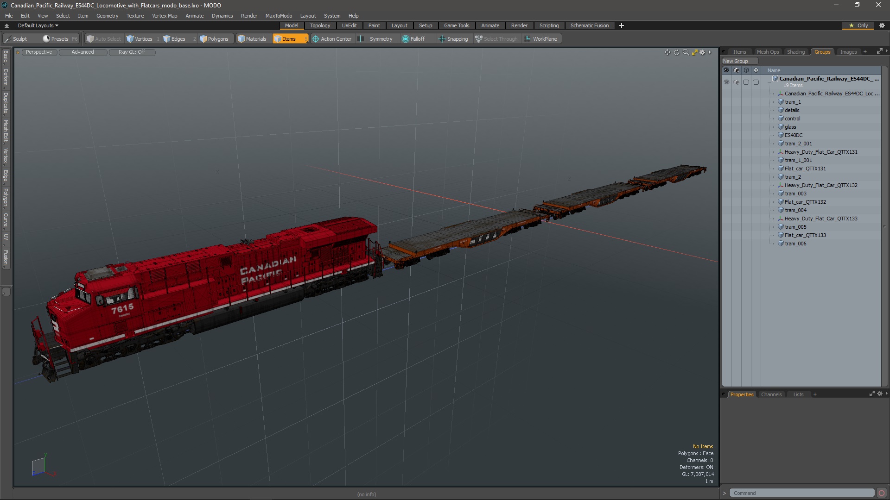Click the solid cube column header icon
The image size is (890, 500).
pyautogui.click(x=756, y=70)
